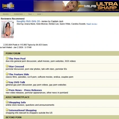Open the Shop dropdown menu
The image size is (119, 119).
[x=40, y=14]
